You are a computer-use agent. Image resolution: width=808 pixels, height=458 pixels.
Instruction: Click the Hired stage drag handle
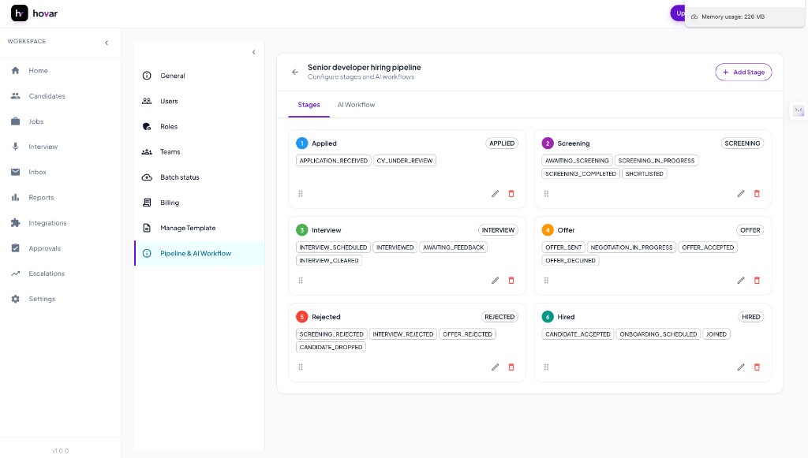tap(546, 367)
